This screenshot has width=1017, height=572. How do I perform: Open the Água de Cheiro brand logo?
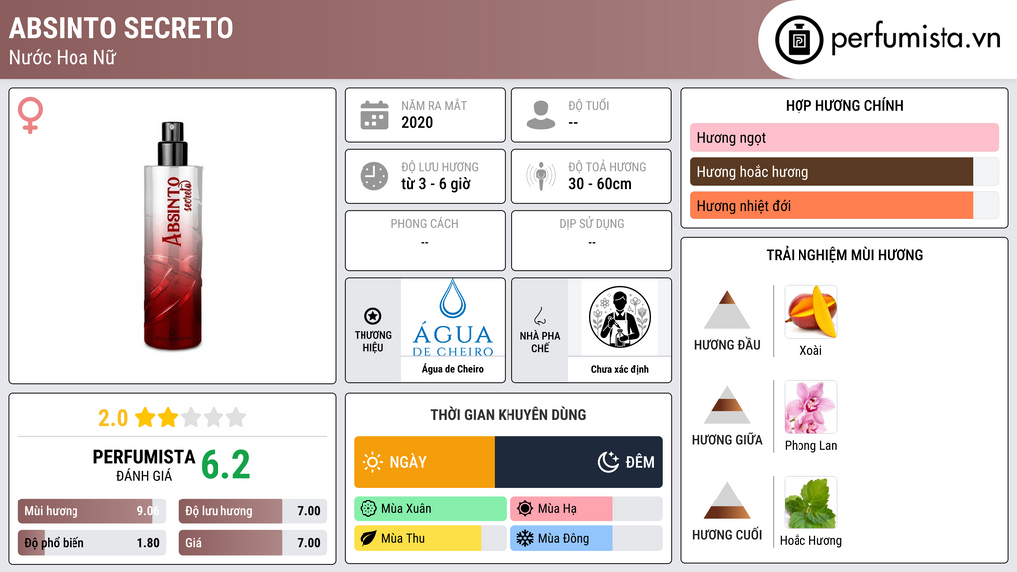click(453, 319)
